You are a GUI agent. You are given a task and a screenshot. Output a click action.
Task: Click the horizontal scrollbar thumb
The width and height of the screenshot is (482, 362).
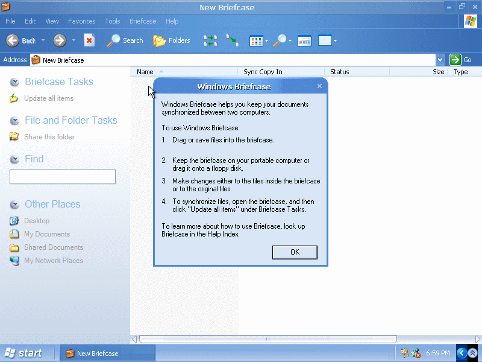[x=268, y=339]
